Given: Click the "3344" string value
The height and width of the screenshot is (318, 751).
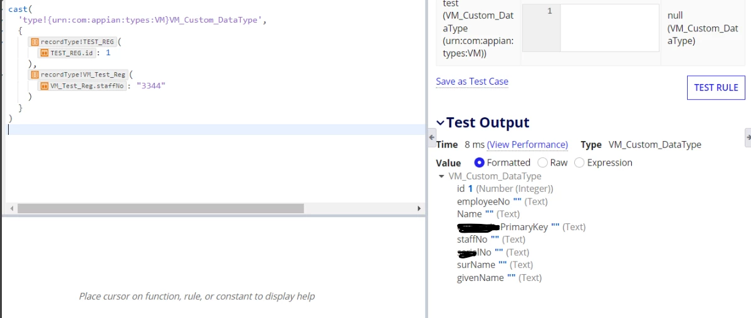Looking at the screenshot, I should (151, 86).
